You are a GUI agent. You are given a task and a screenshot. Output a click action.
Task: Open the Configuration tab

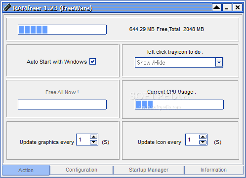click(x=82, y=170)
